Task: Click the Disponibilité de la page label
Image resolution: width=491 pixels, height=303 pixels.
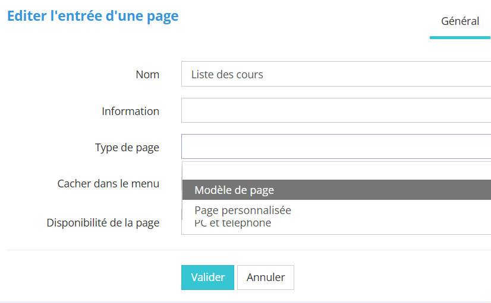Action: point(103,224)
